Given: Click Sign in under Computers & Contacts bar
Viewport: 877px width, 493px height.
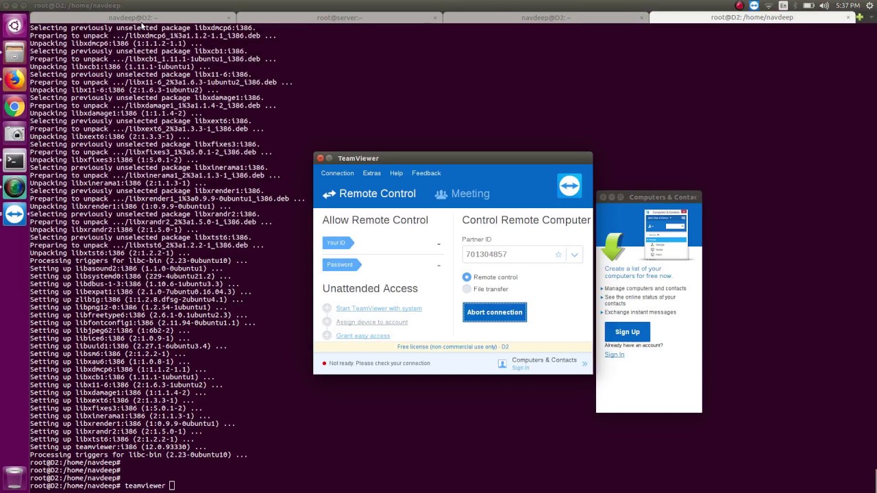Looking at the screenshot, I should pyautogui.click(x=521, y=368).
